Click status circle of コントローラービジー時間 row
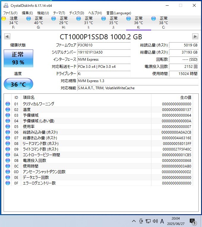Viewport: 202px width, 227px height. [x=8, y=155]
